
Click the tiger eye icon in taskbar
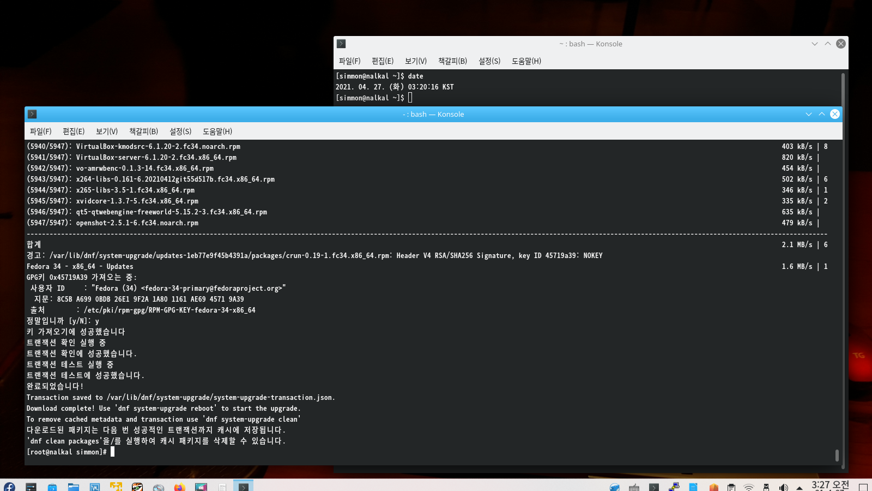click(x=137, y=486)
